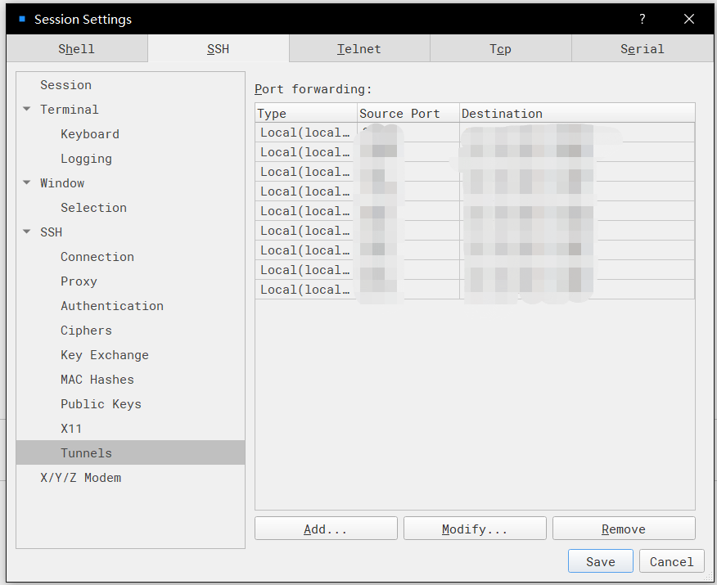Switch to the Shell tab
Viewport: 717px width, 585px height.
pos(77,48)
